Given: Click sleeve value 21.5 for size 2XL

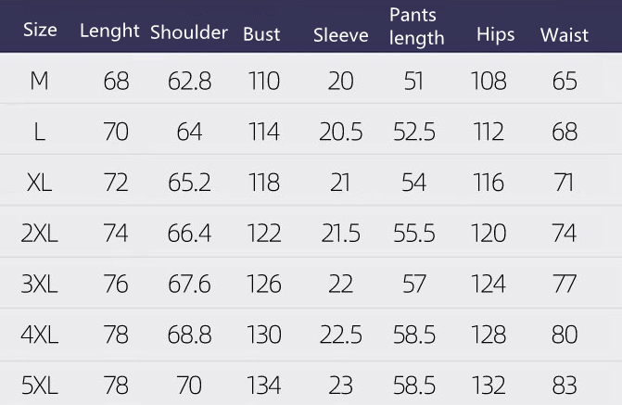Looking at the screenshot, I should pyautogui.click(x=340, y=234).
